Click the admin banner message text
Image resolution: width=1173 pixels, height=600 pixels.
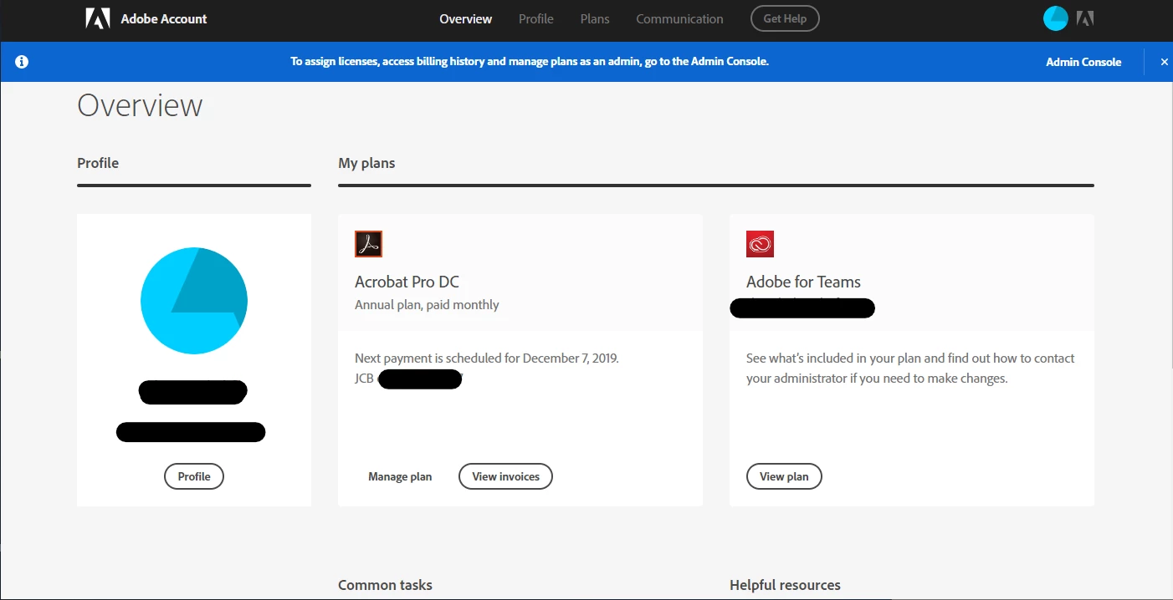click(x=530, y=62)
